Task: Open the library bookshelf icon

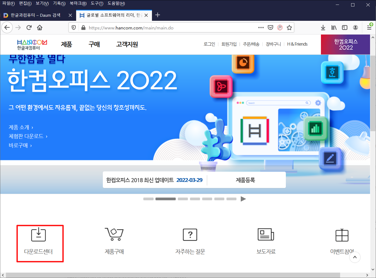Action: (334, 28)
